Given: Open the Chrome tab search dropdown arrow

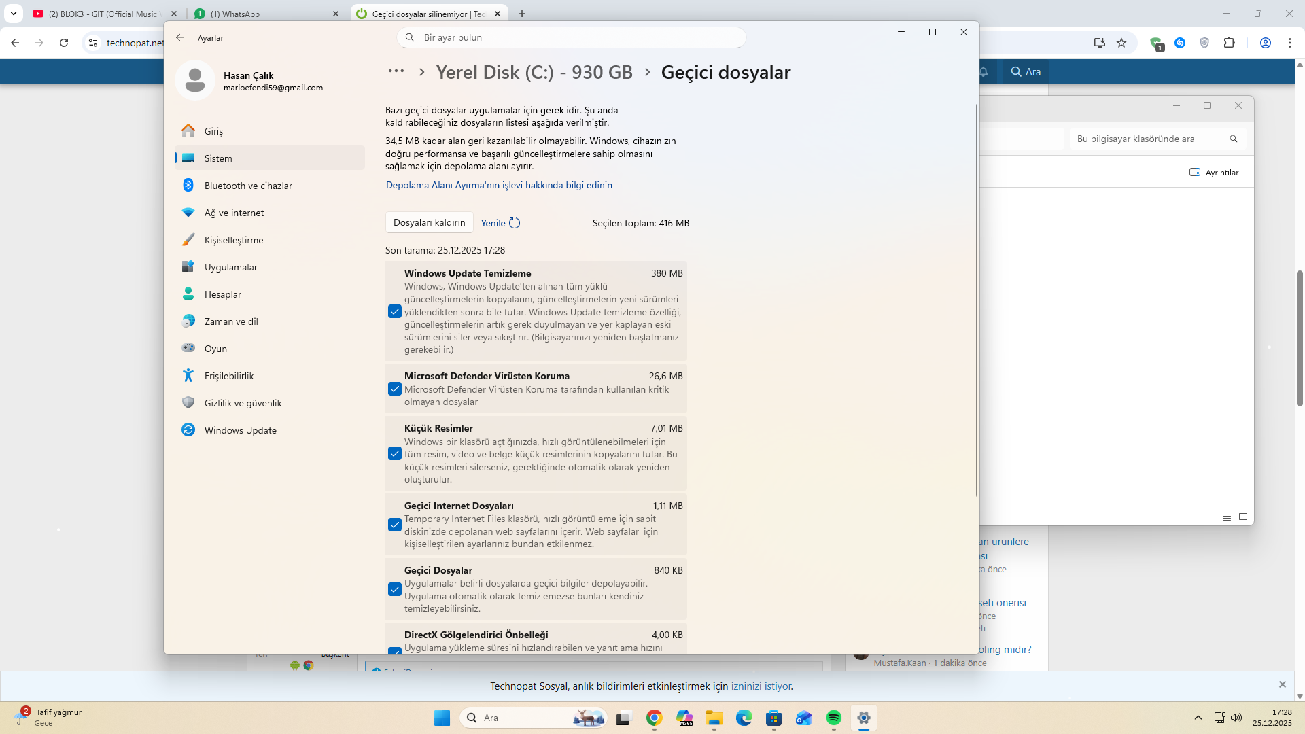Looking at the screenshot, I should (x=13, y=14).
